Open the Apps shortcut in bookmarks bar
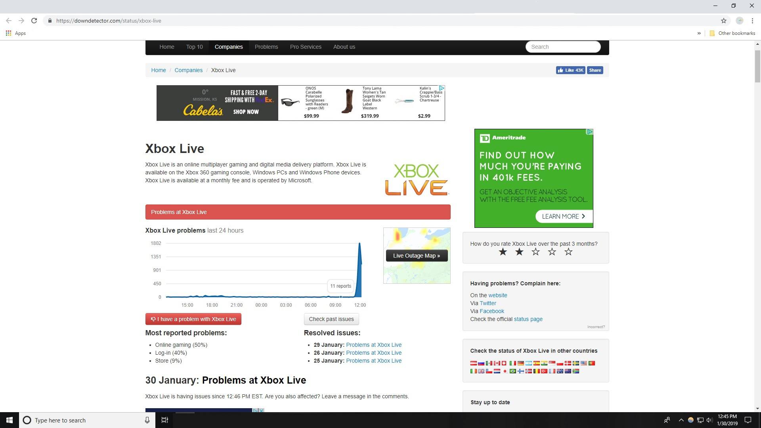The width and height of the screenshot is (761, 428). pyautogui.click(x=16, y=33)
